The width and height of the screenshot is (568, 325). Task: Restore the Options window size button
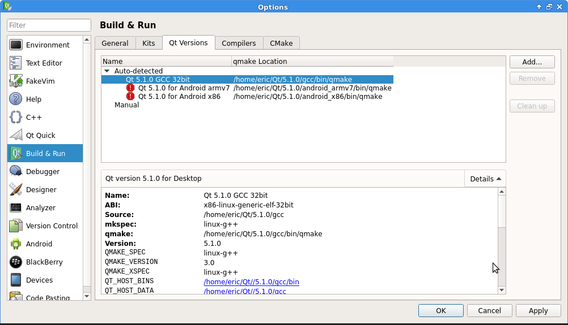point(549,7)
